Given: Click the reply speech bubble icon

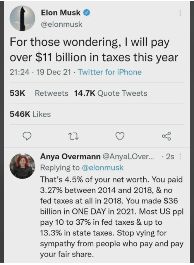Looking at the screenshot, I should pyautogui.click(x=27, y=136).
